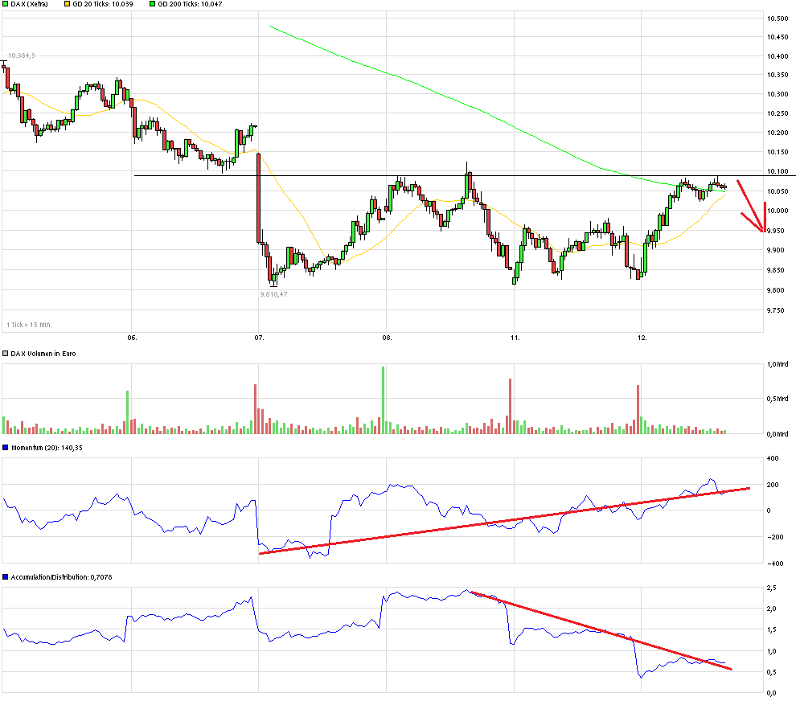
Task: Click the gray DAX Volumen legend square
Action: click(x=5, y=354)
